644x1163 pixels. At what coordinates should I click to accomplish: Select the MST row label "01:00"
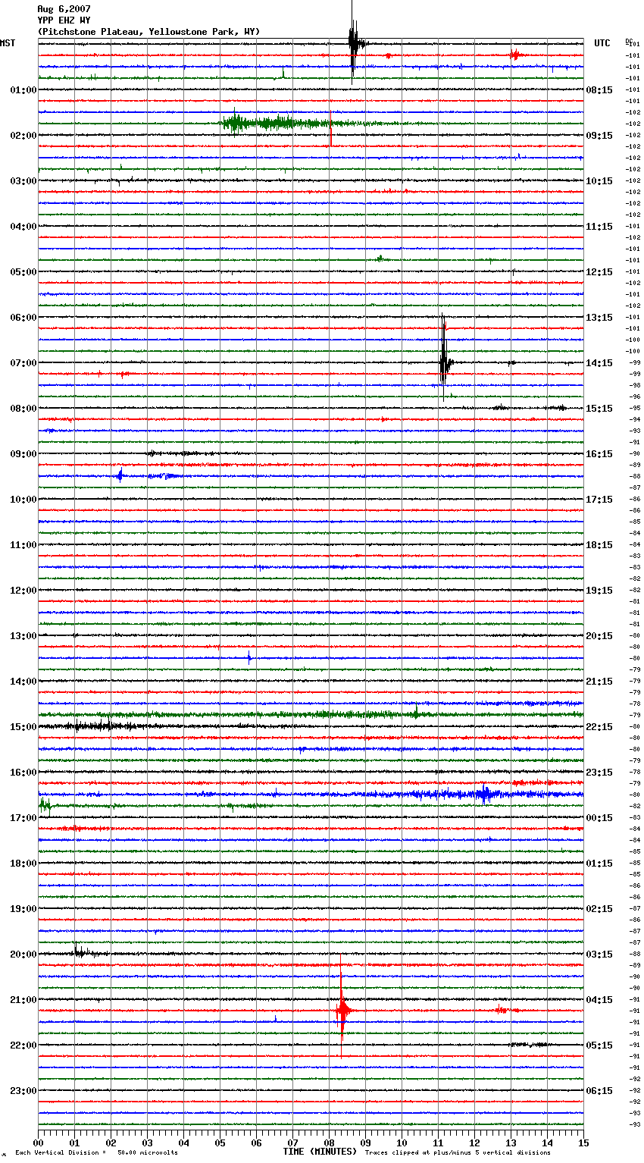point(23,90)
